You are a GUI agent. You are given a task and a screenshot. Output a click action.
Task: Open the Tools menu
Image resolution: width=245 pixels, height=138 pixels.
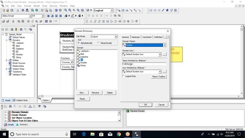coord(44,6)
